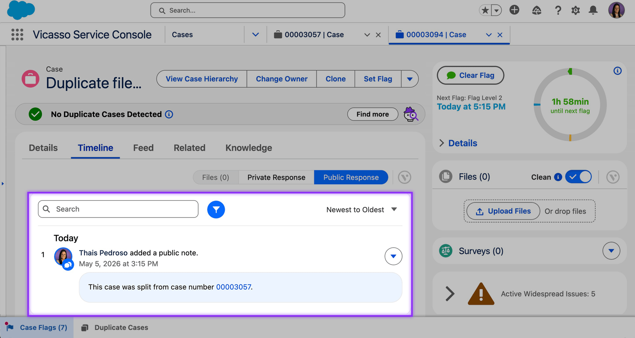Close the 00003057 Case tab
This screenshot has width=635, height=338.
(x=378, y=35)
